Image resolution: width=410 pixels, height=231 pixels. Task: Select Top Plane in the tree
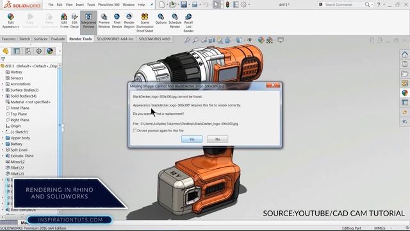(x=17, y=114)
